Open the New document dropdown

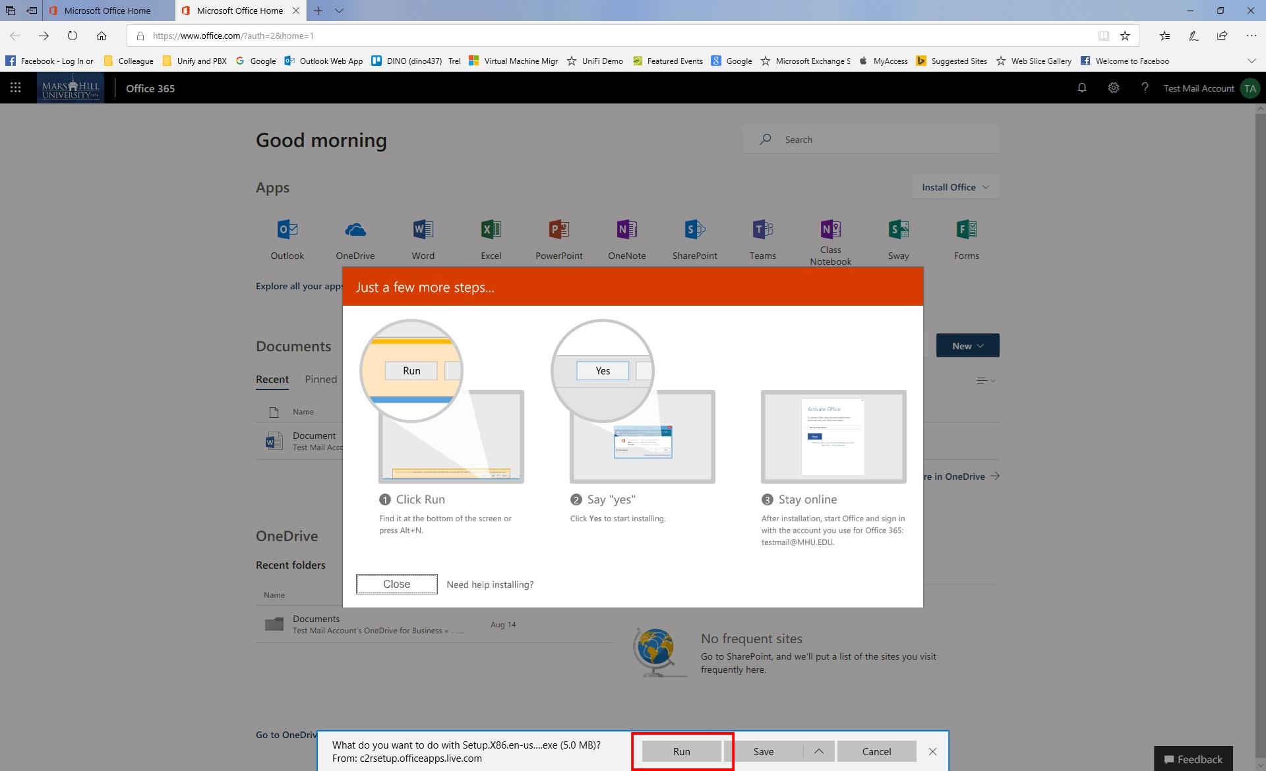(x=967, y=345)
